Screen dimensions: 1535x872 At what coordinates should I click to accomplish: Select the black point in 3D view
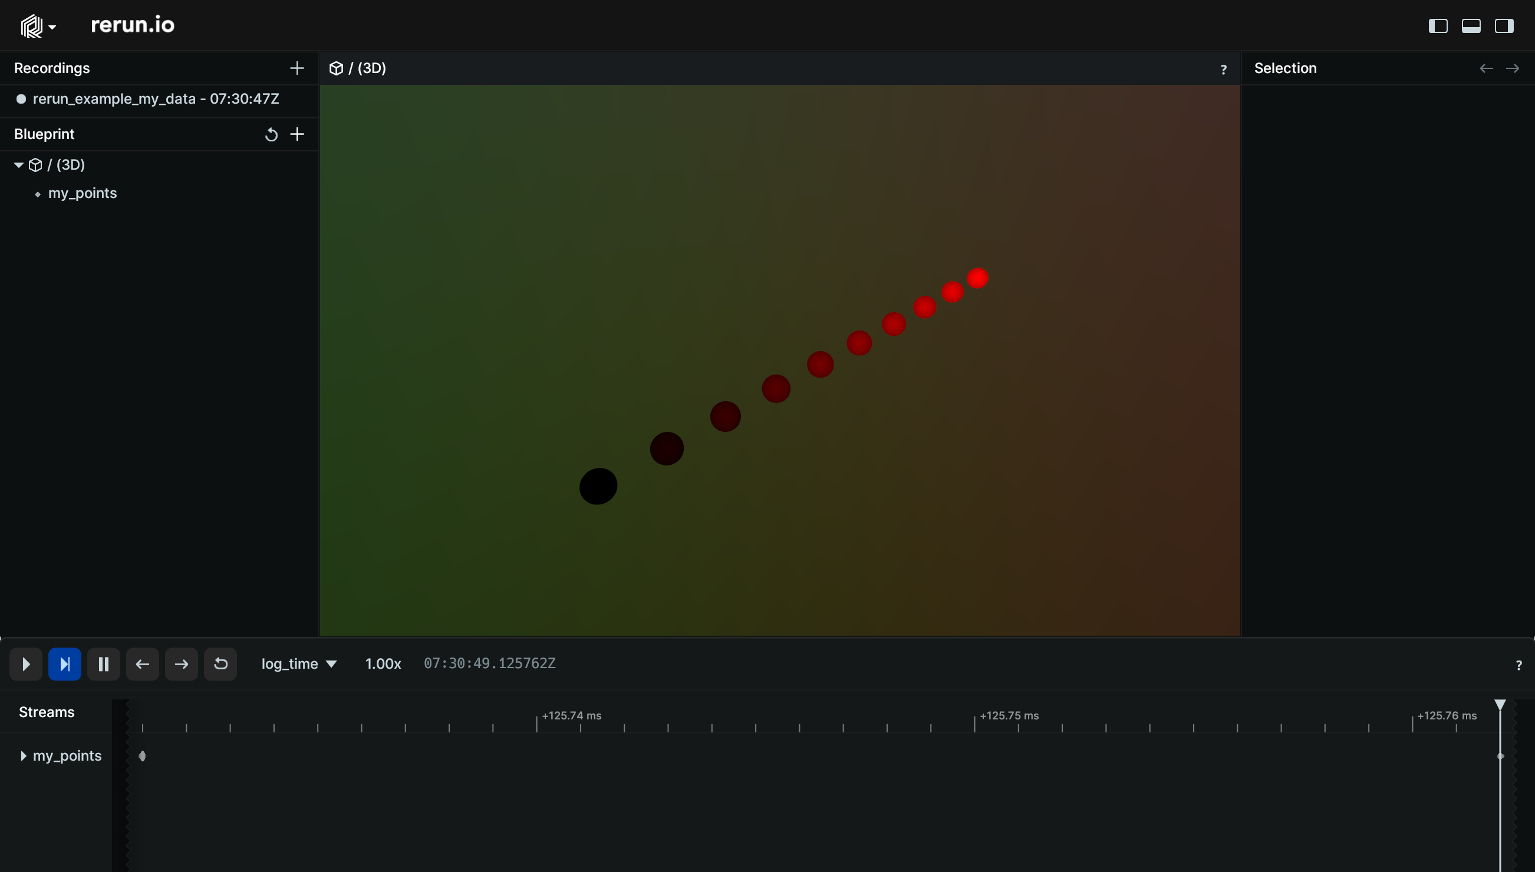(598, 486)
